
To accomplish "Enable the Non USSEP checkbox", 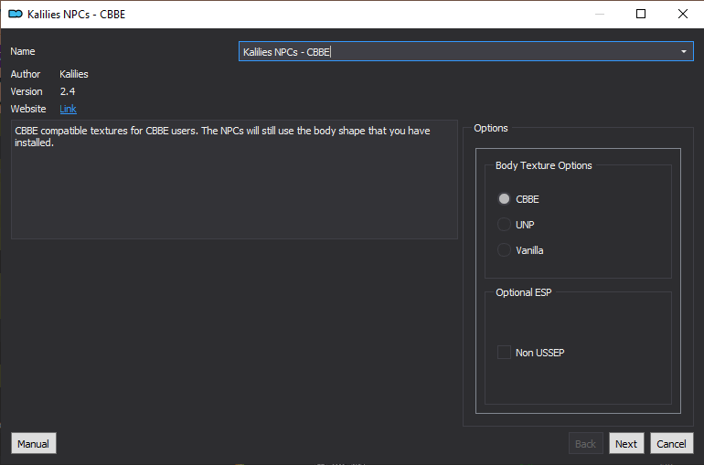I will point(504,353).
